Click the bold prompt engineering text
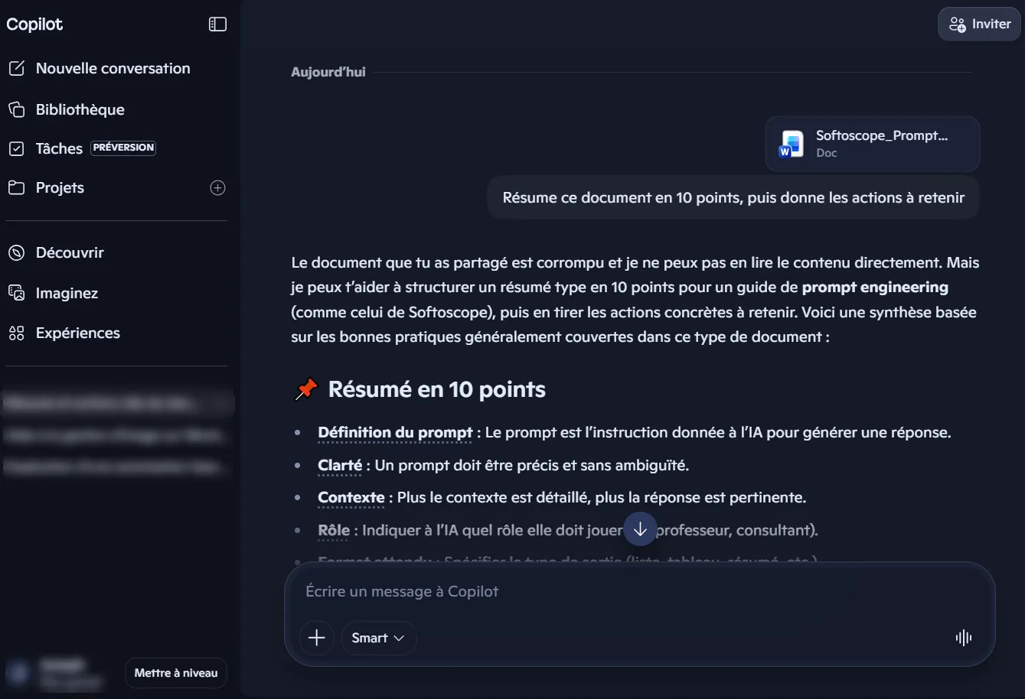Image resolution: width=1025 pixels, height=699 pixels. 875,288
